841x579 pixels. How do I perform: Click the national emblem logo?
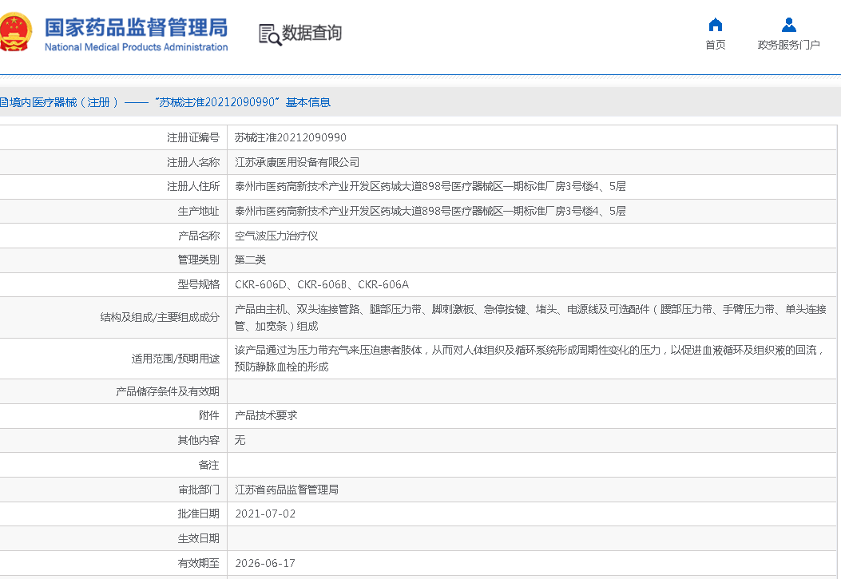tap(16, 33)
